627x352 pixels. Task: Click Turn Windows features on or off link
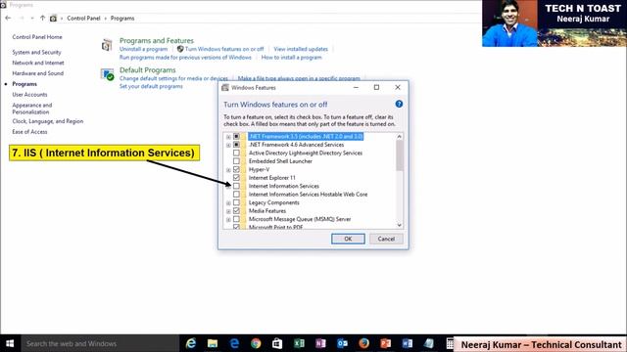[224, 49]
